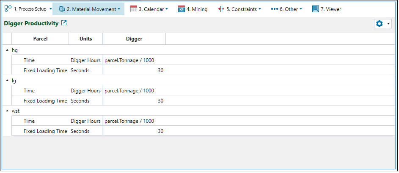Click the Process Setup flowchart icon
This screenshot has height=173, width=399.
click(x=8, y=9)
